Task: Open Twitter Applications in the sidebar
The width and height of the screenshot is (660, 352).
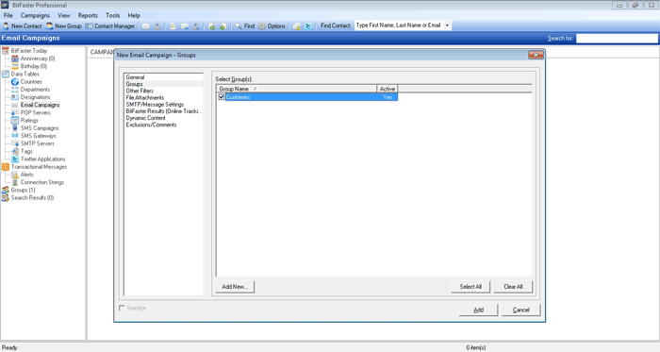Action: click(x=43, y=159)
